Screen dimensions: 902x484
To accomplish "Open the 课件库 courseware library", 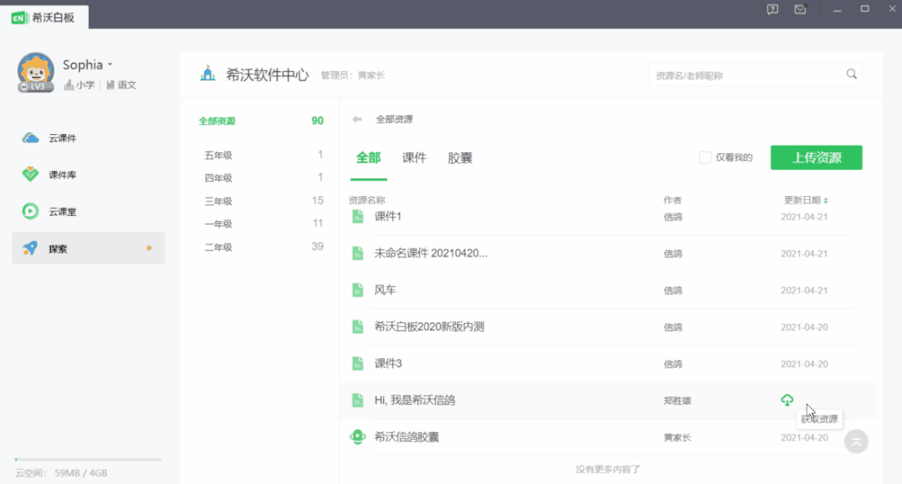I will (x=62, y=175).
